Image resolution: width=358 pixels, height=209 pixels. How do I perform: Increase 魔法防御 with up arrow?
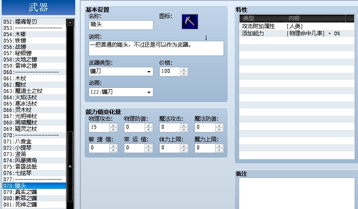219,125
